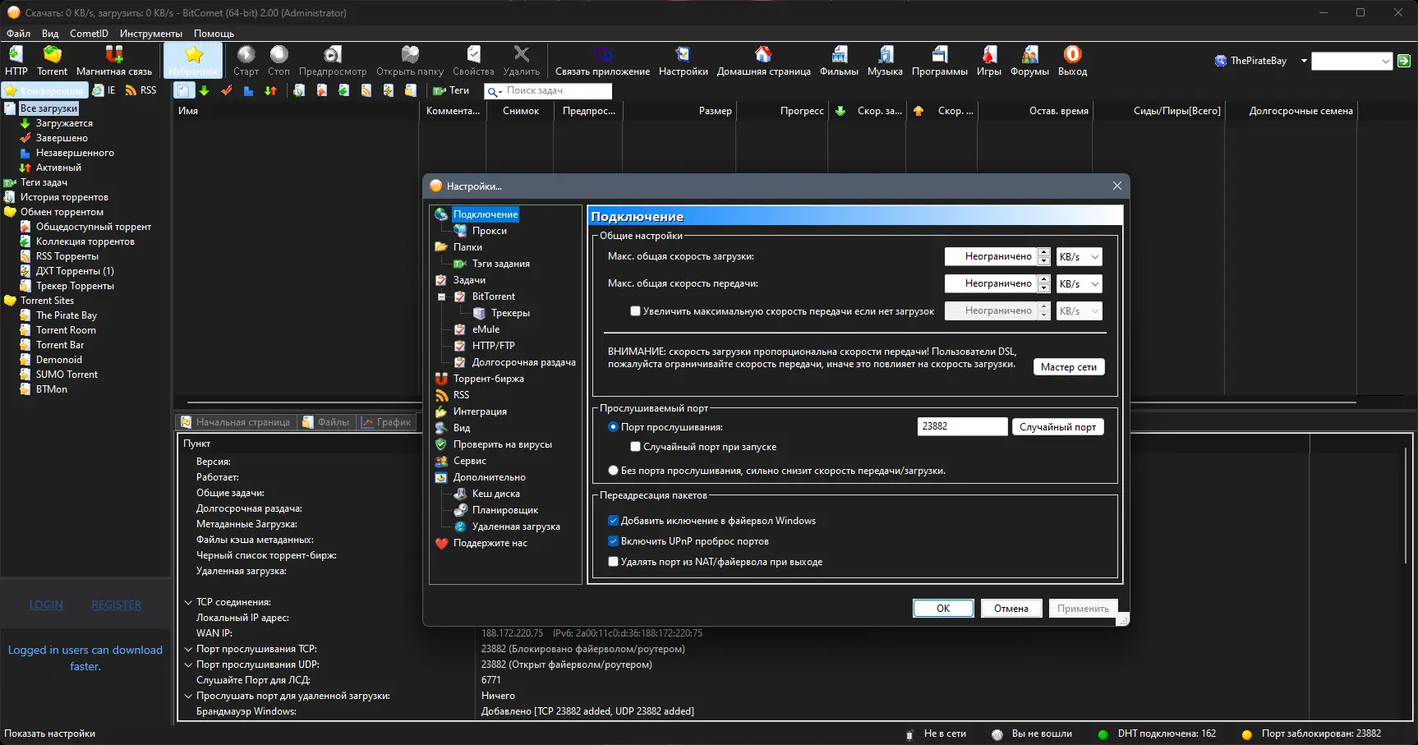
Task: Open the Помощь menu
Action: click(x=214, y=34)
